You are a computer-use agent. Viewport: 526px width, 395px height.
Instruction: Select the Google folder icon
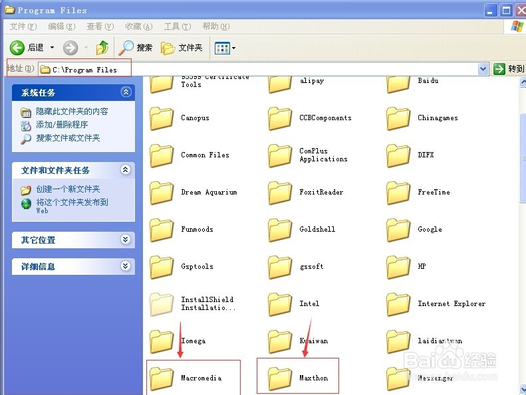point(398,230)
